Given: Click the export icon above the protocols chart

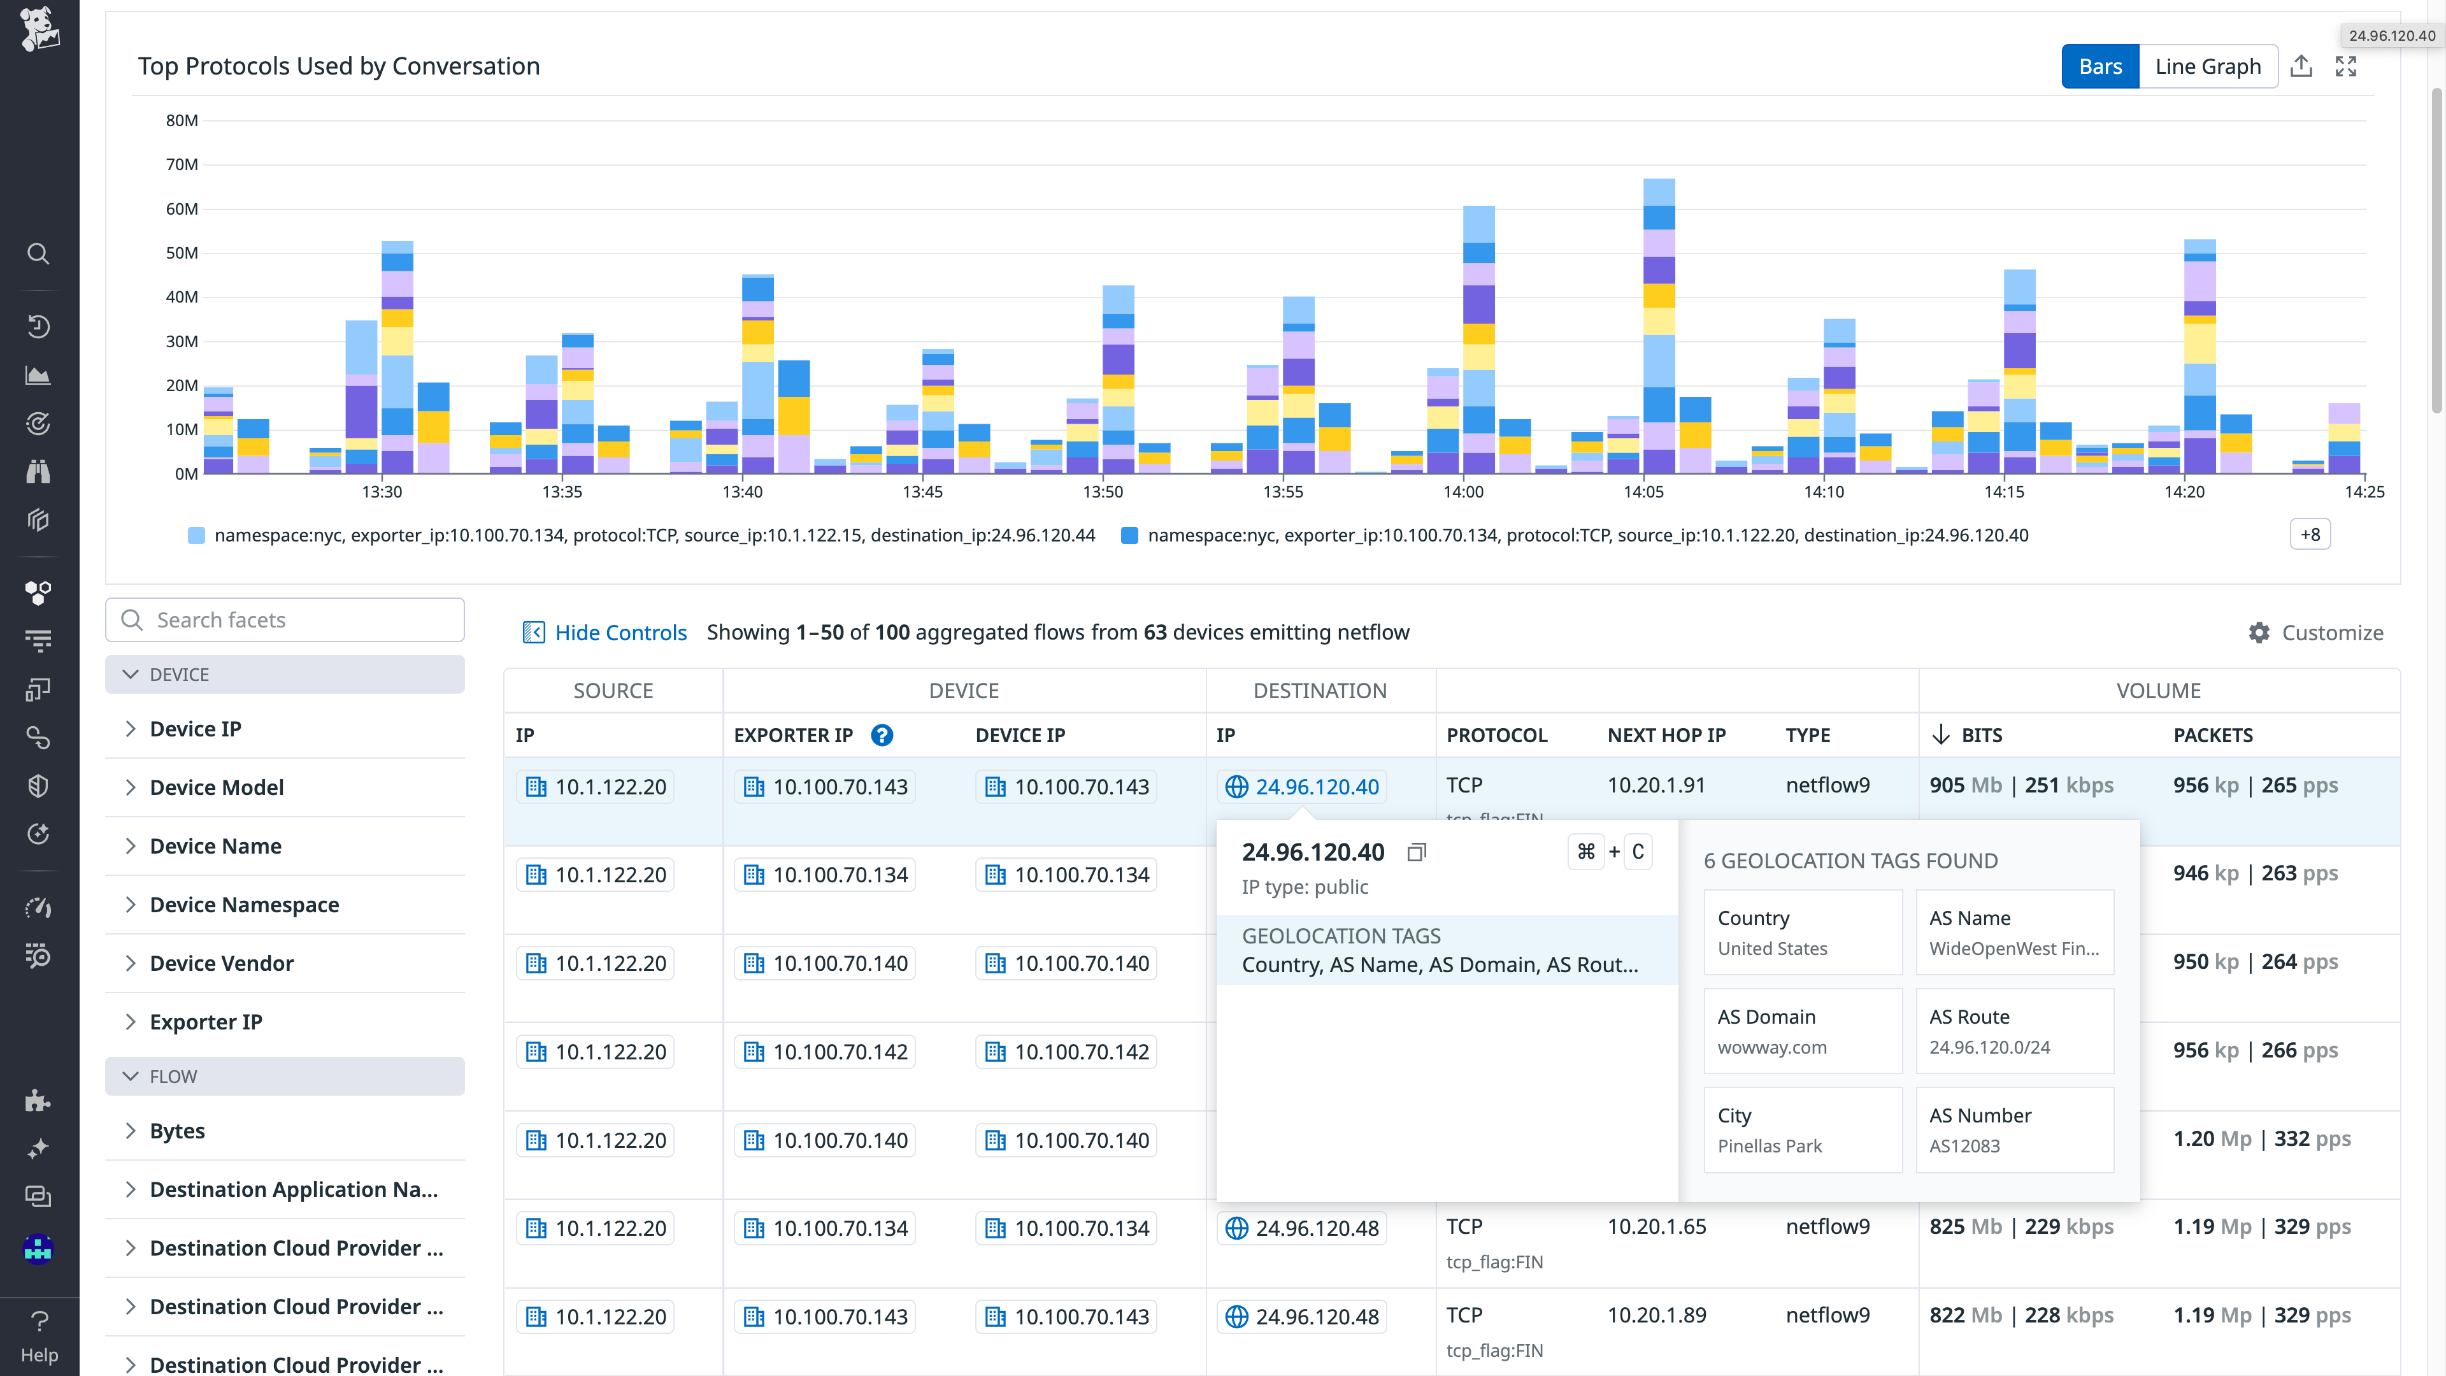Looking at the screenshot, I should click(2301, 66).
